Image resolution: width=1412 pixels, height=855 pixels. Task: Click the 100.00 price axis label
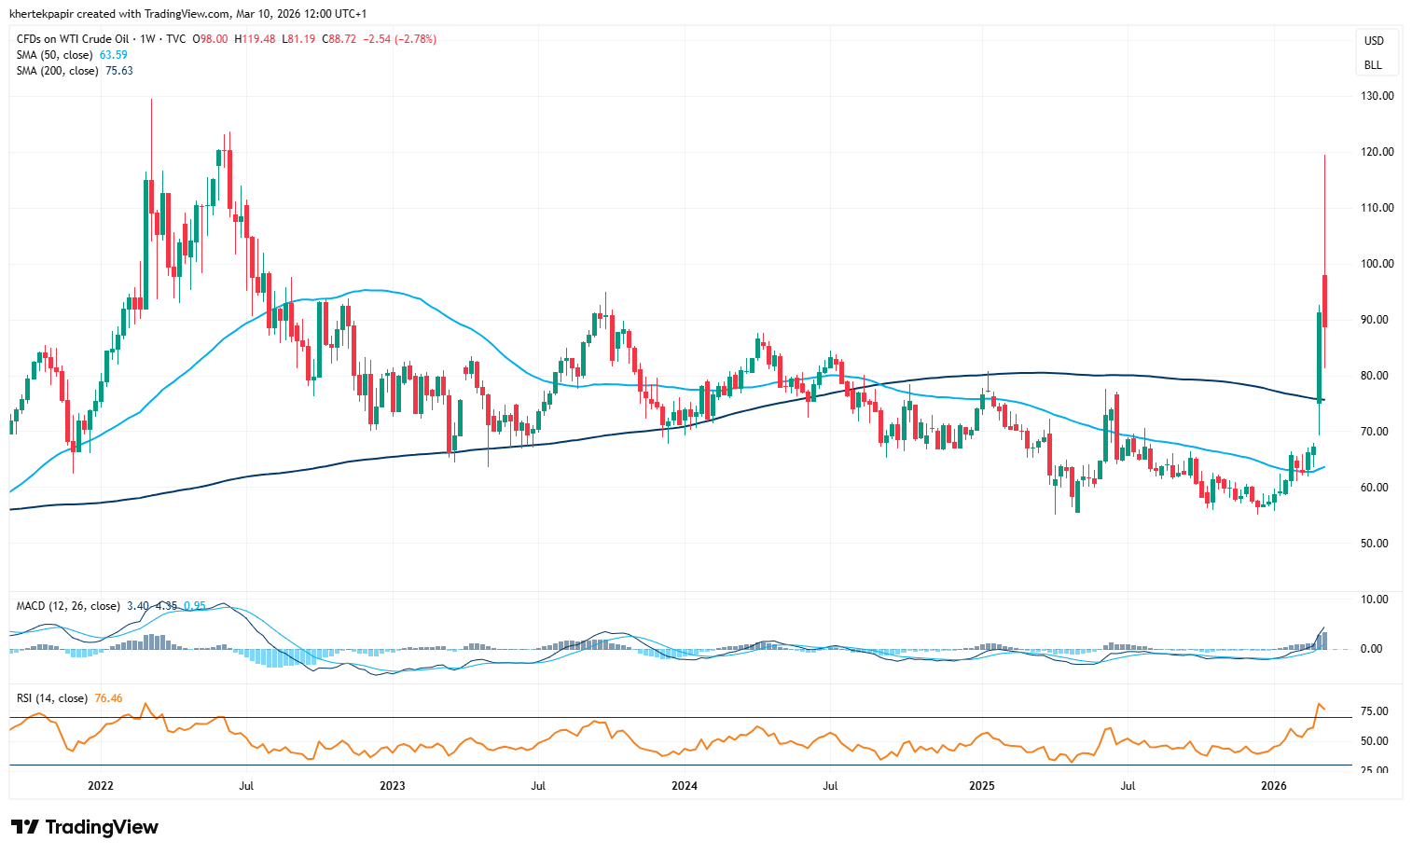point(1377,264)
